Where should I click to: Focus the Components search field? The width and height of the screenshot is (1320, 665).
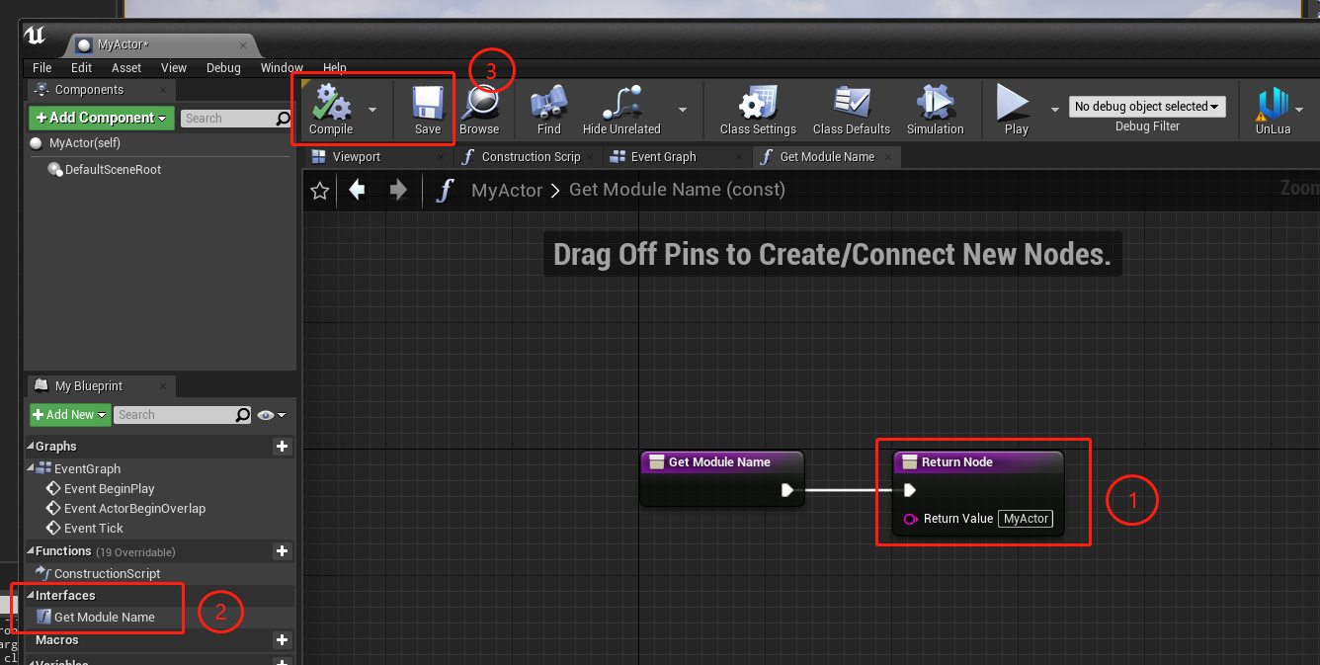[227, 119]
